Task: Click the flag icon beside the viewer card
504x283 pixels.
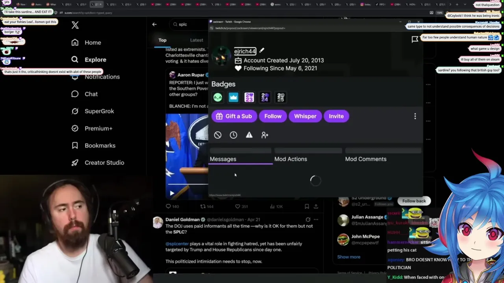Action: (415, 39)
